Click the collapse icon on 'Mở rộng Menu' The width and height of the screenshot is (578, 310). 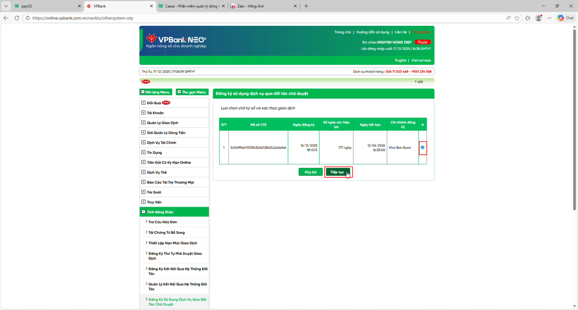pyautogui.click(x=143, y=92)
